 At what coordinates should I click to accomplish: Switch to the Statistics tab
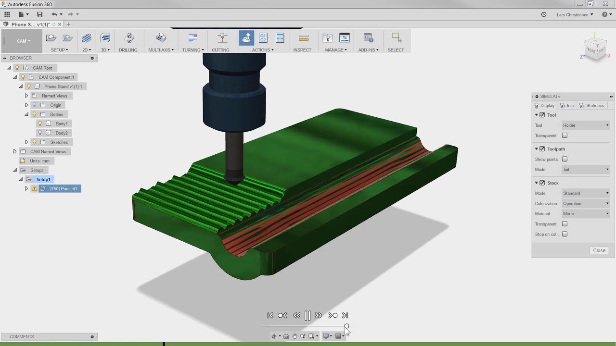point(591,106)
